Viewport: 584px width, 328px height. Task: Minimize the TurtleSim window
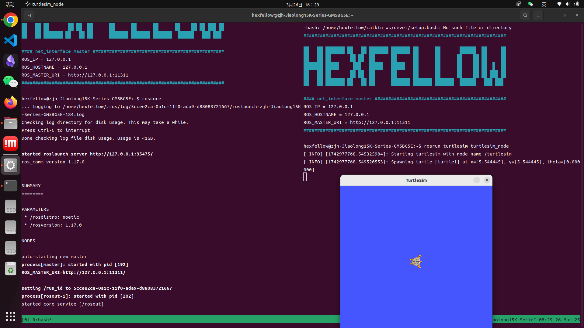click(x=477, y=180)
